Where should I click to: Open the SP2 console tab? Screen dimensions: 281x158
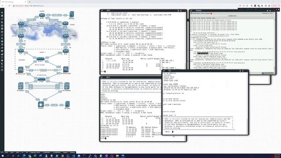pyautogui.click(x=18, y=152)
